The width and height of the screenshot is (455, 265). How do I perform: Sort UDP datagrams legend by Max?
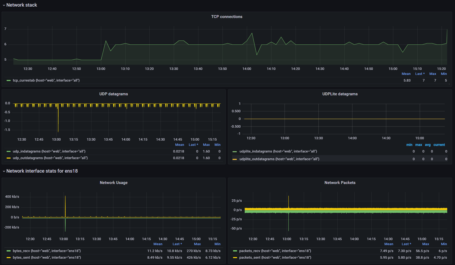click(206, 145)
